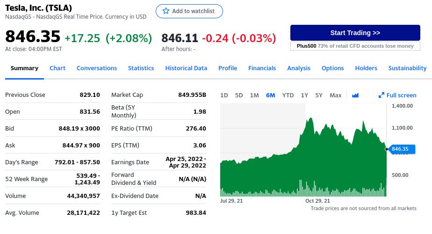Image resolution: width=432 pixels, height=234 pixels.
Task: Open the Financials tab
Action: 262,68
